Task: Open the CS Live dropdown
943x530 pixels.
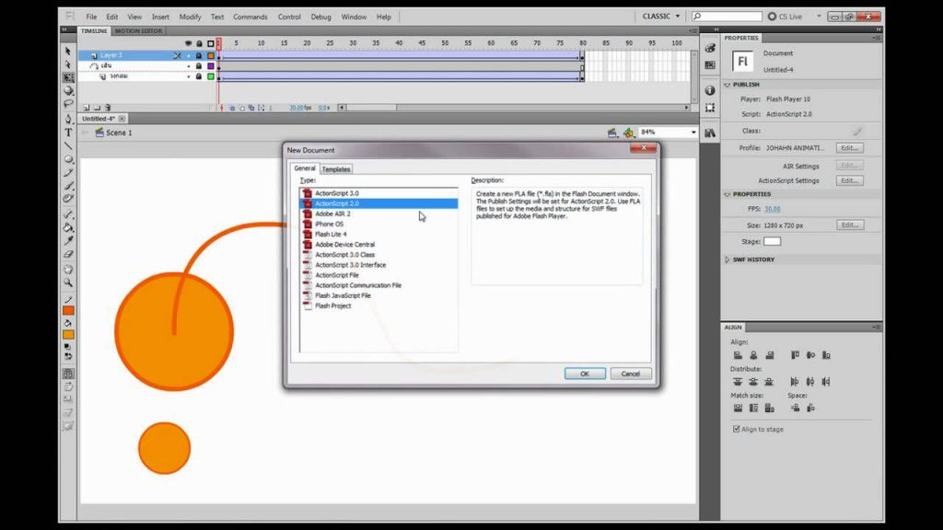Action: [x=819, y=17]
